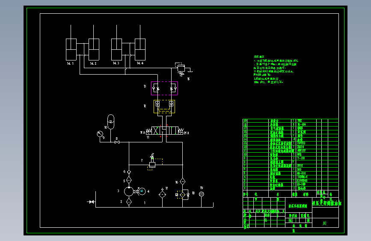
Task: Click the return filter symbol numbered 16
Action: (x=182, y=181)
